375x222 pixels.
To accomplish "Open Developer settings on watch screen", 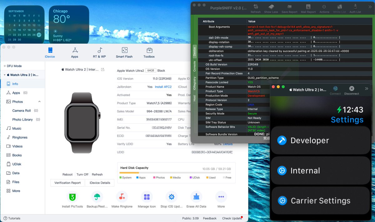I will click(x=320, y=140).
